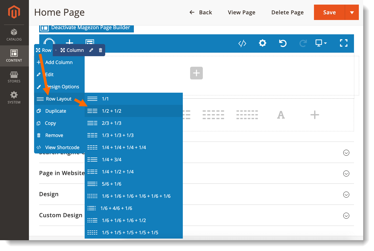The width and height of the screenshot is (374, 251).
Task: Open the Stores section in the sidebar
Action: point(14,77)
